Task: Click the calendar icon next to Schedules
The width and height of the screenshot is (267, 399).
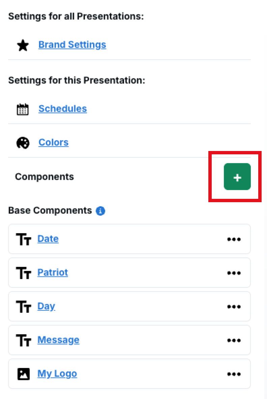Action: point(23,109)
